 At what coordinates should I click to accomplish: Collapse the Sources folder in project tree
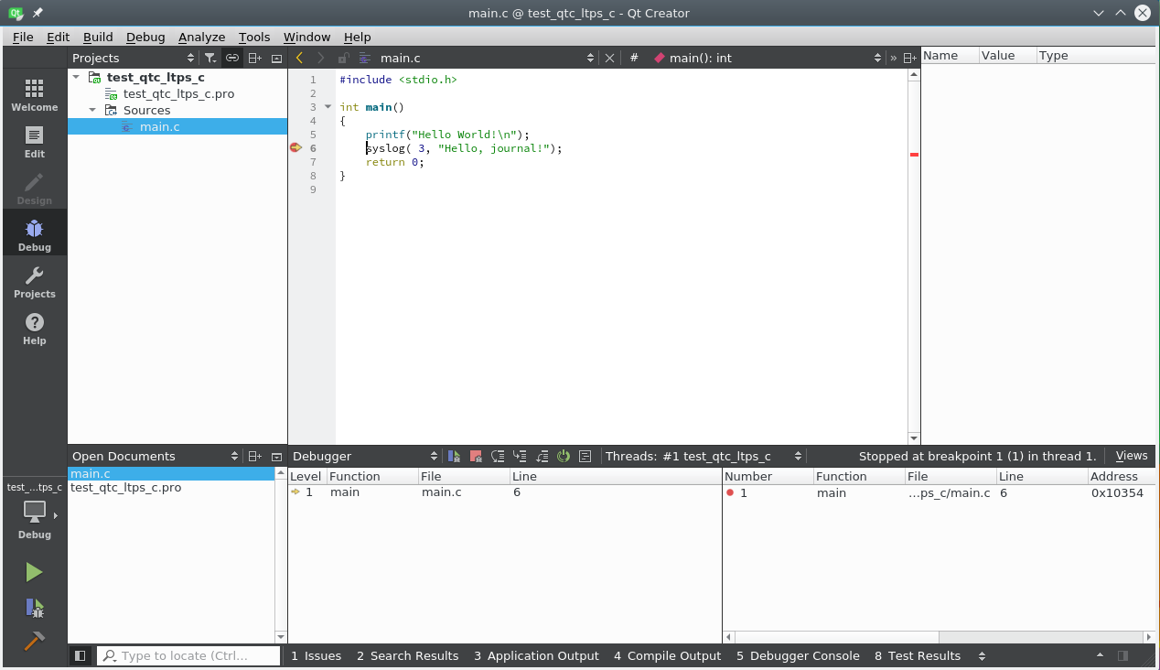(92, 110)
